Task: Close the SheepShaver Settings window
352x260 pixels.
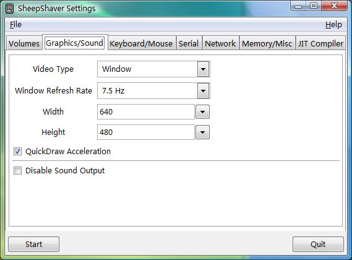Action: click(x=334, y=6)
